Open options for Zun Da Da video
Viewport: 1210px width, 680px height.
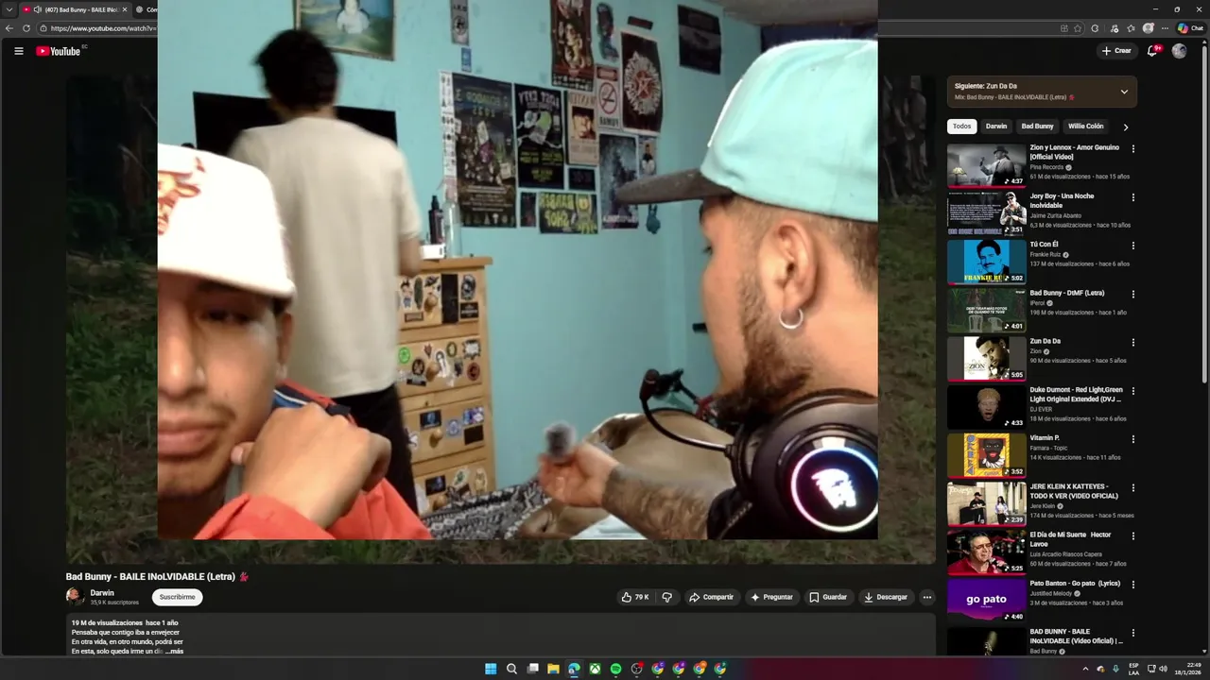coord(1132,343)
